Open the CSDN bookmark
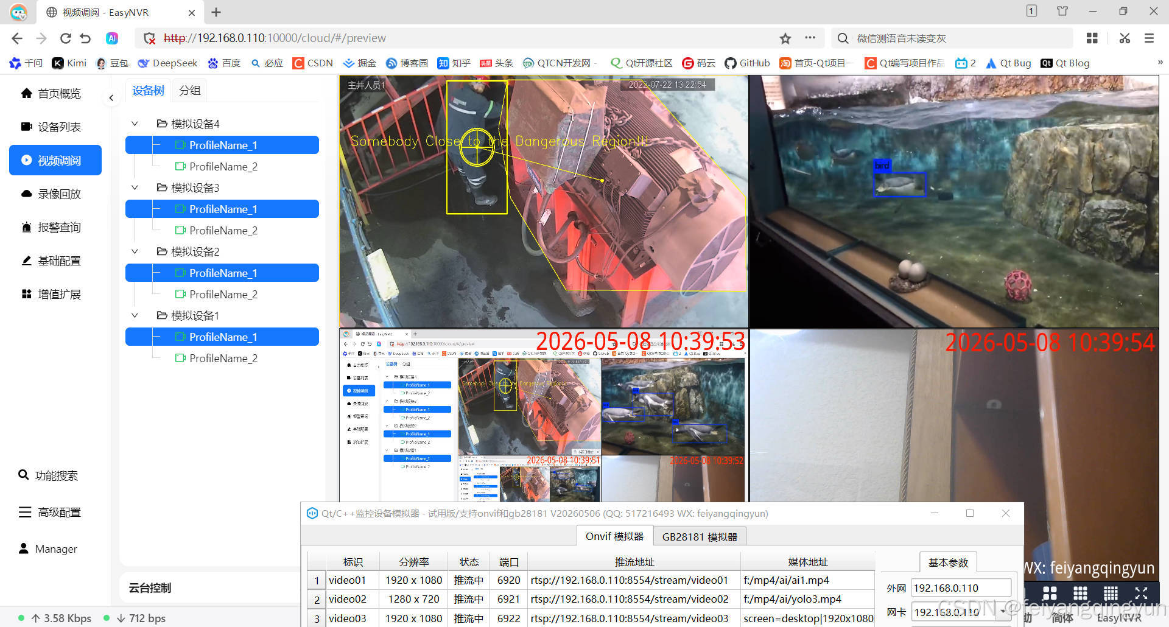This screenshot has width=1169, height=627. pyautogui.click(x=313, y=63)
